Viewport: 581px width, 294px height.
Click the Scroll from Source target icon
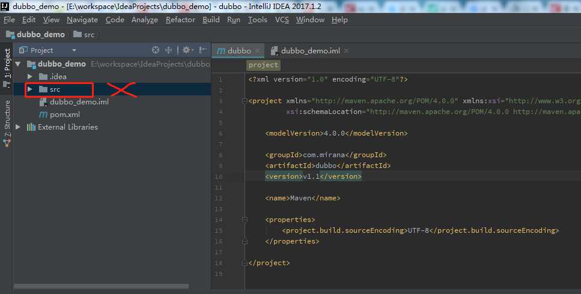tap(156, 50)
